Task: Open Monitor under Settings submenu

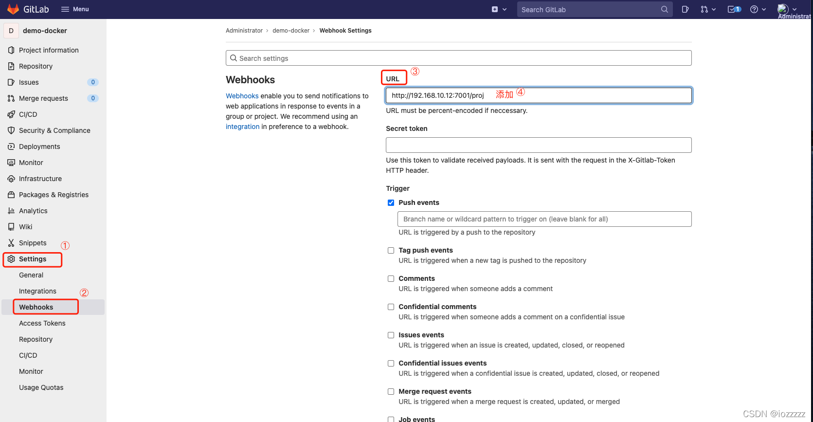Action: click(31, 371)
